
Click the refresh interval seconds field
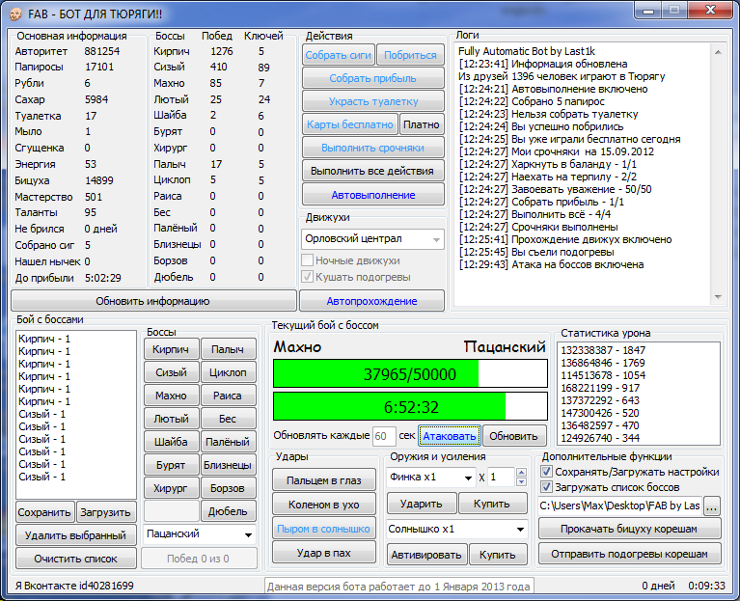coord(383,435)
